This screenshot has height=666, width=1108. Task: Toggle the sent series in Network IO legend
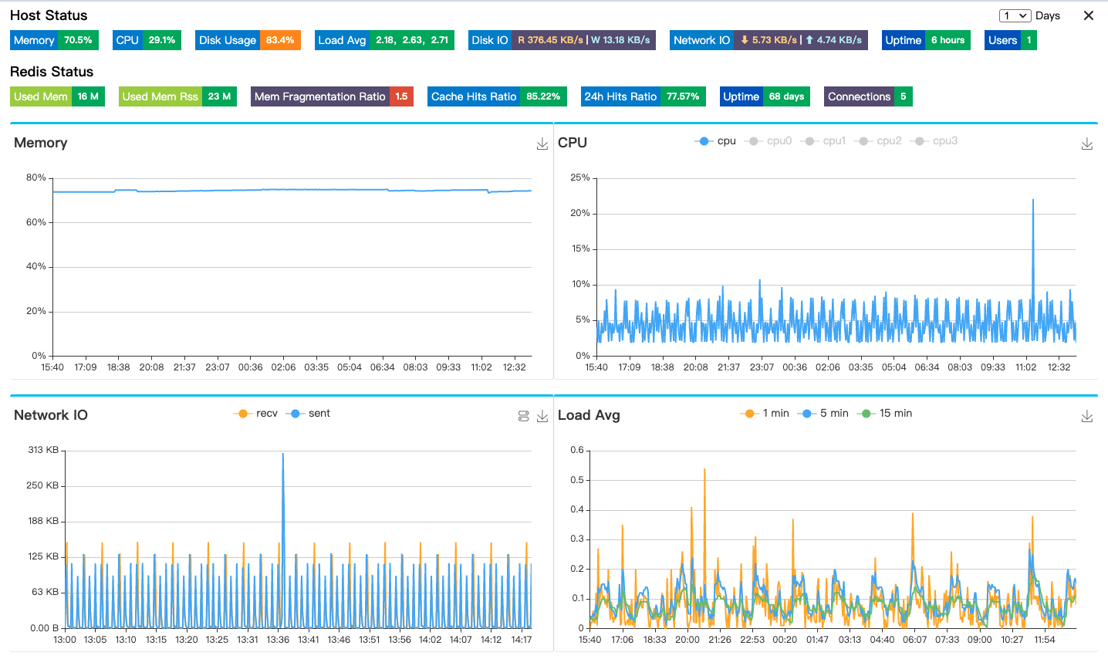pos(308,414)
